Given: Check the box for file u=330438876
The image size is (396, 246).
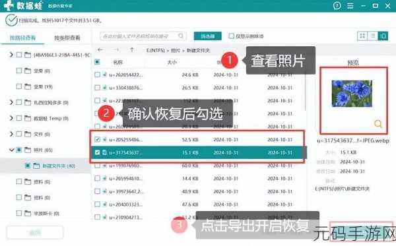Looking at the screenshot, I should point(97,88).
